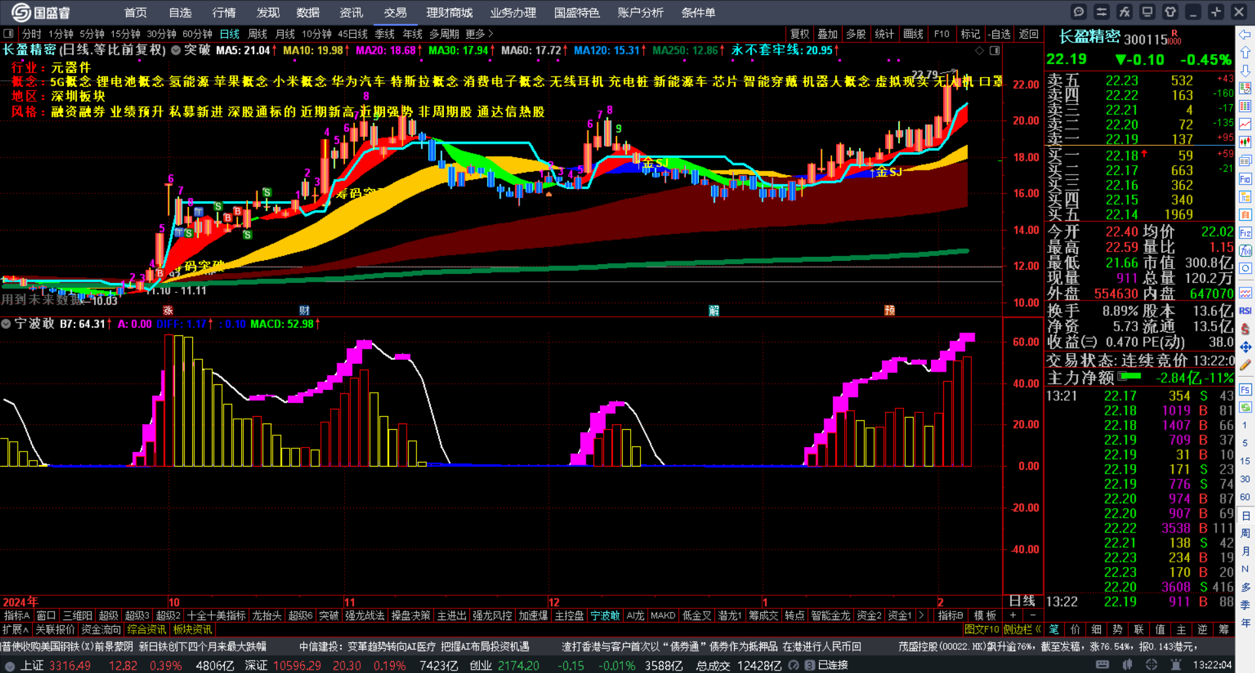Viewport: 1255px width, 673px height.
Task: Open the 图文F10 link
Action: pos(982,629)
